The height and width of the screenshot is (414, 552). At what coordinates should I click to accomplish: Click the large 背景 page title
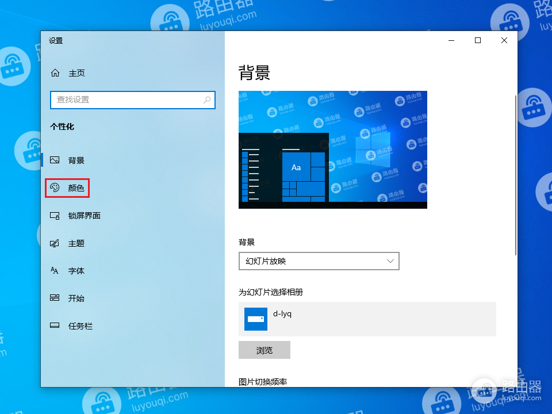[x=255, y=73]
